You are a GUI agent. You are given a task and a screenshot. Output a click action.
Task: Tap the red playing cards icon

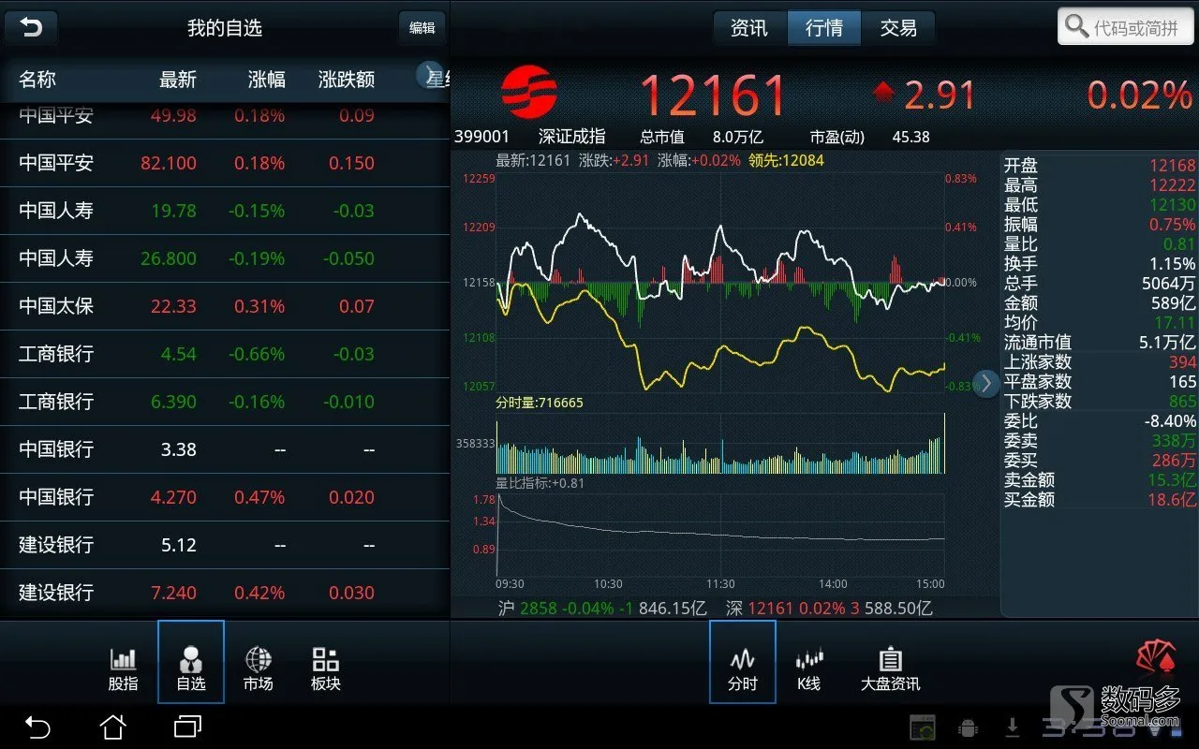(x=1156, y=659)
